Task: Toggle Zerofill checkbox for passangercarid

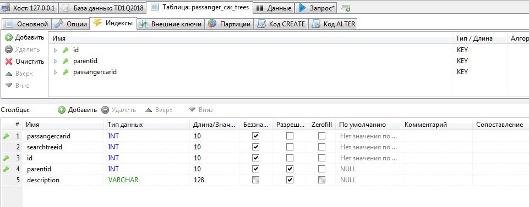Action: [x=322, y=136]
